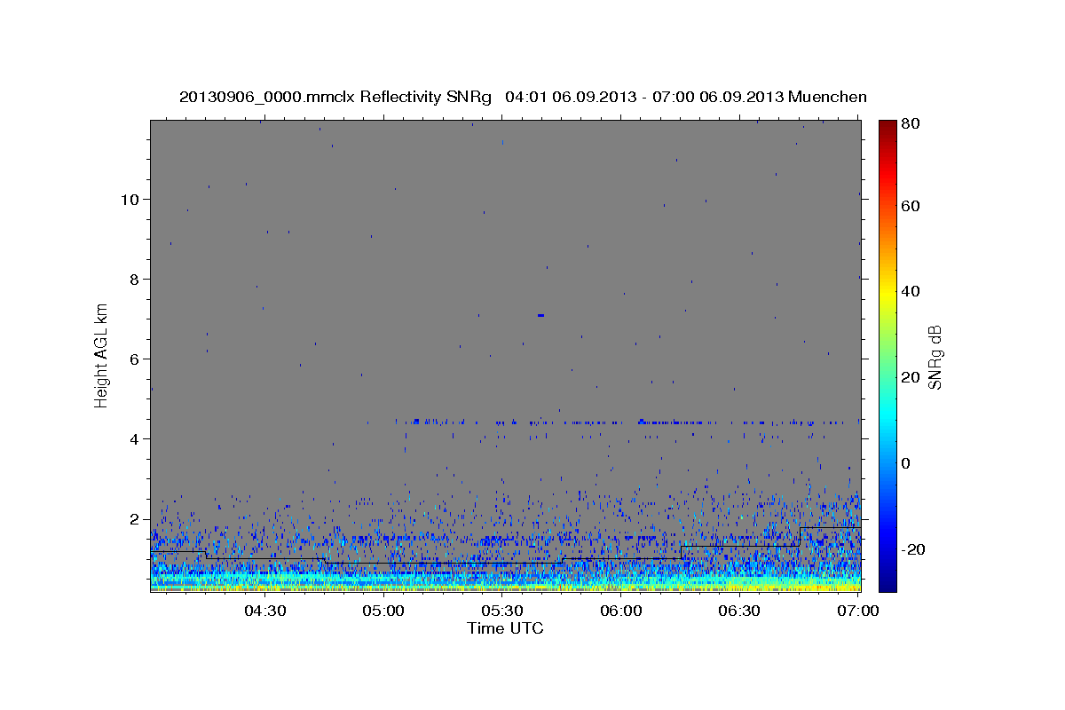Click the 06:00 time tick label

[x=621, y=611]
